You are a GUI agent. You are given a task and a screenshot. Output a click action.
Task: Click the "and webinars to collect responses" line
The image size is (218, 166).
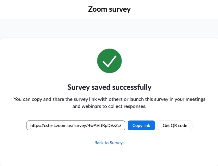[x=109, y=106]
